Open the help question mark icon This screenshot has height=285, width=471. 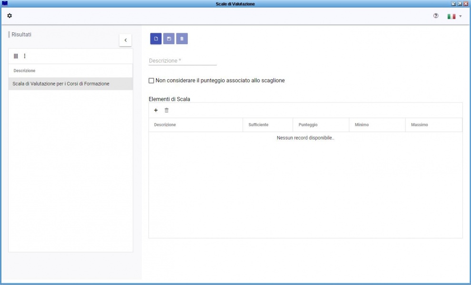click(436, 16)
